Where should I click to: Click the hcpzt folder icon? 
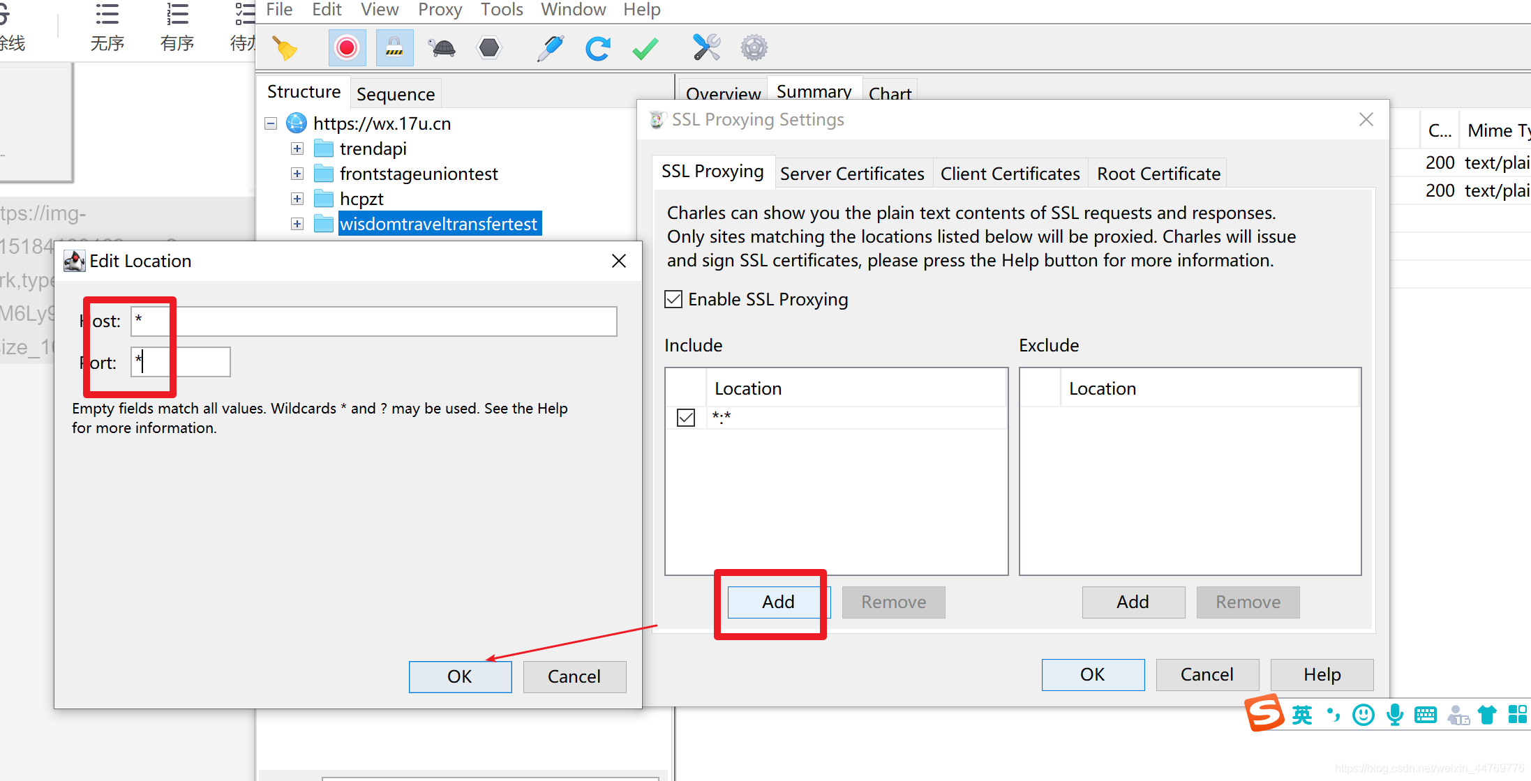pos(324,199)
